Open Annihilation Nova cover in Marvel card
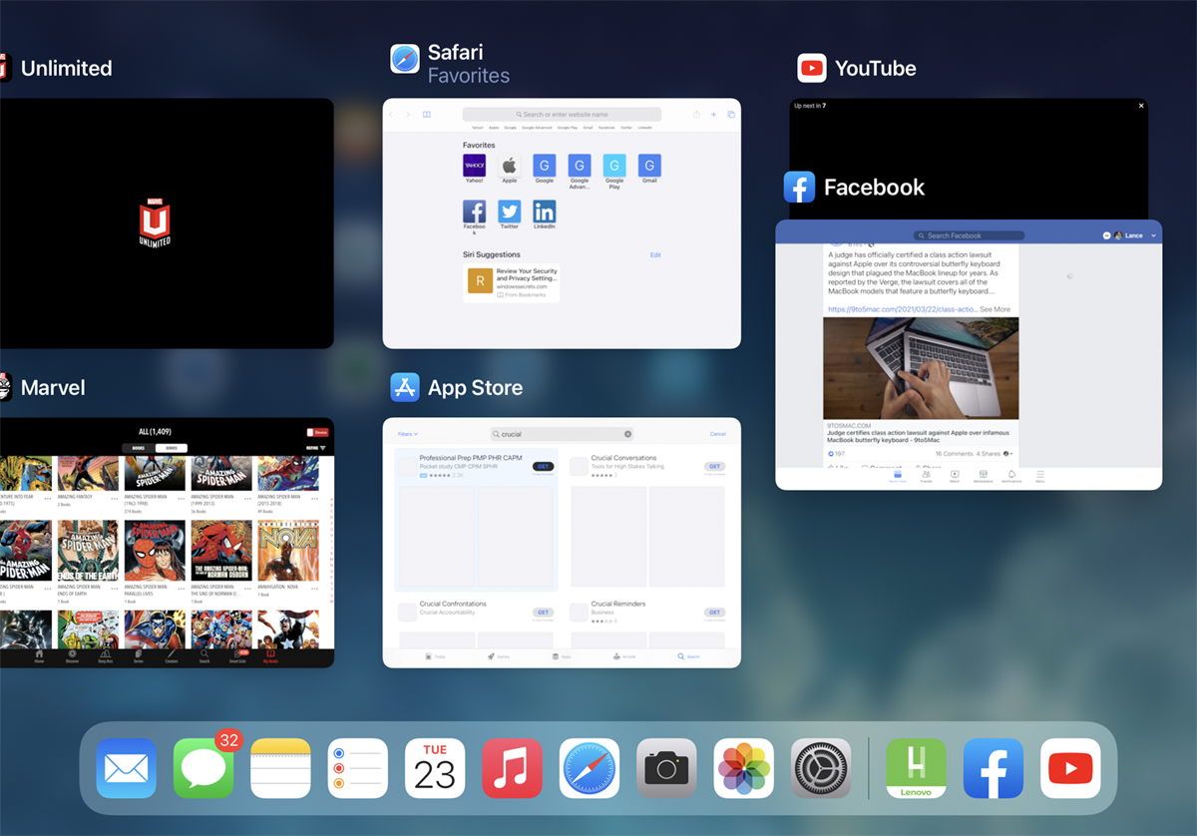The image size is (1197, 836). pyautogui.click(x=288, y=552)
